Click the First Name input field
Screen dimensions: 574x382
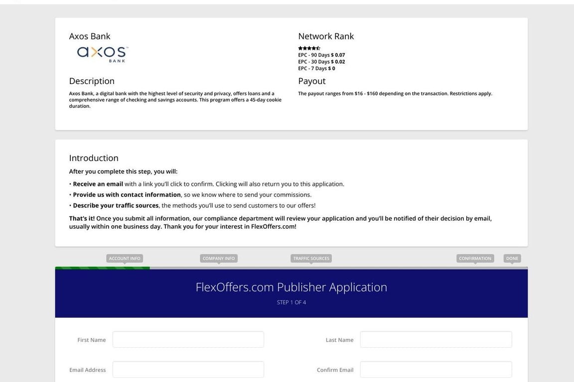(188, 339)
